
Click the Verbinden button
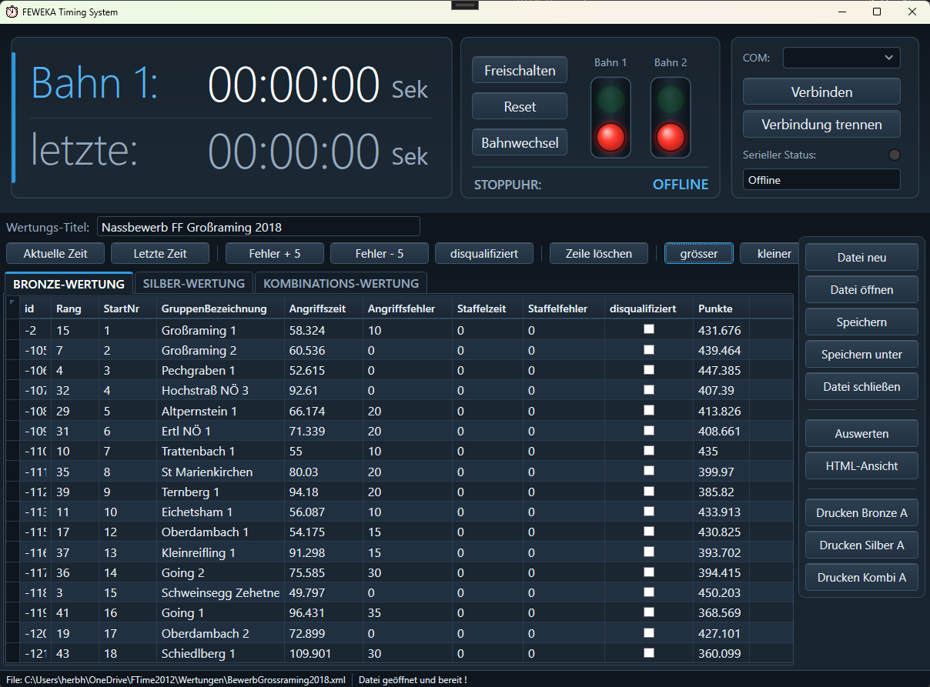coord(821,92)
